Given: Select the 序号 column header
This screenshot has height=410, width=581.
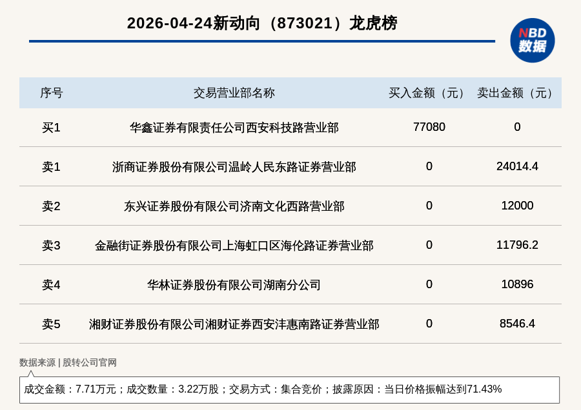Looking at the screenshot, I should [51, 93].
